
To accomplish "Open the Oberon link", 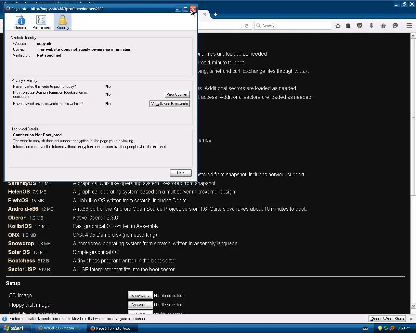I will pos(17,218).
